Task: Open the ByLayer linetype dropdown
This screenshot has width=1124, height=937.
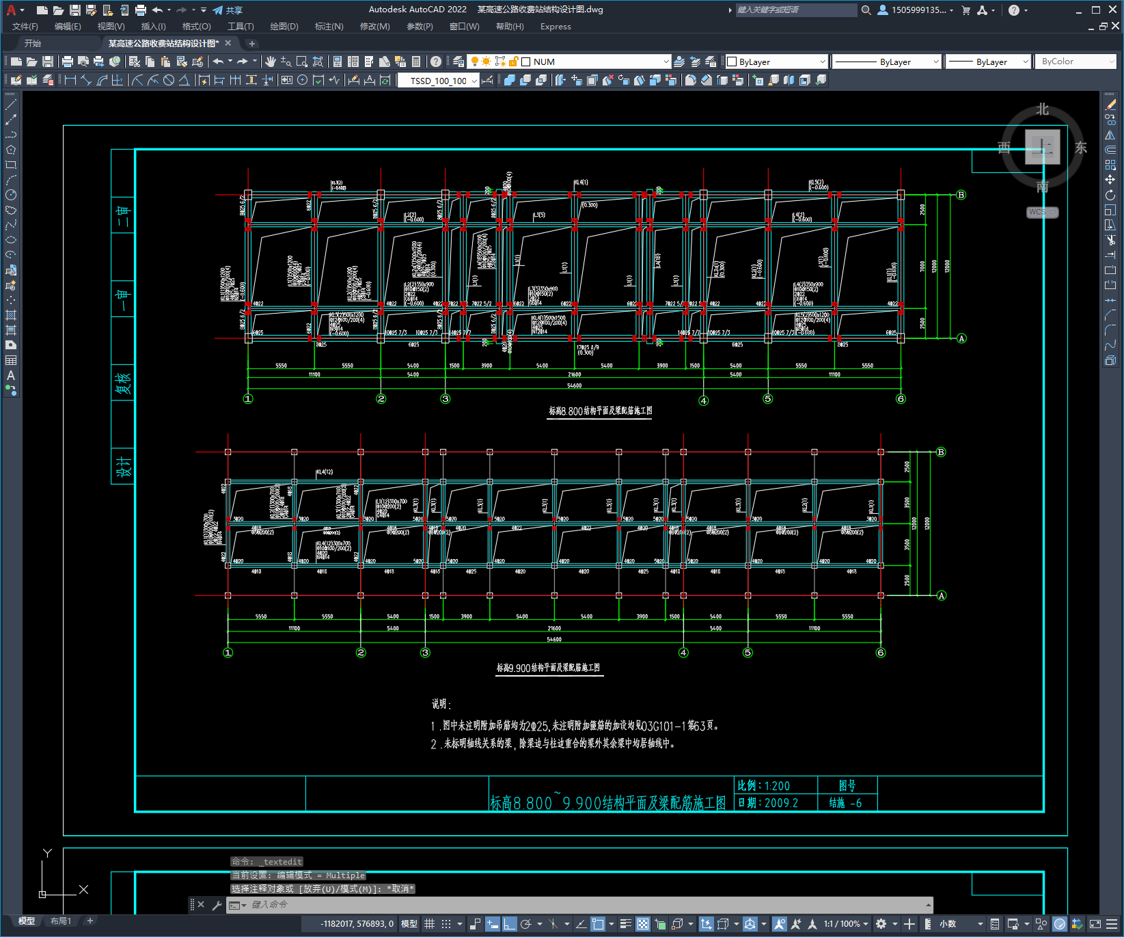Action: (x=888, y=62)
